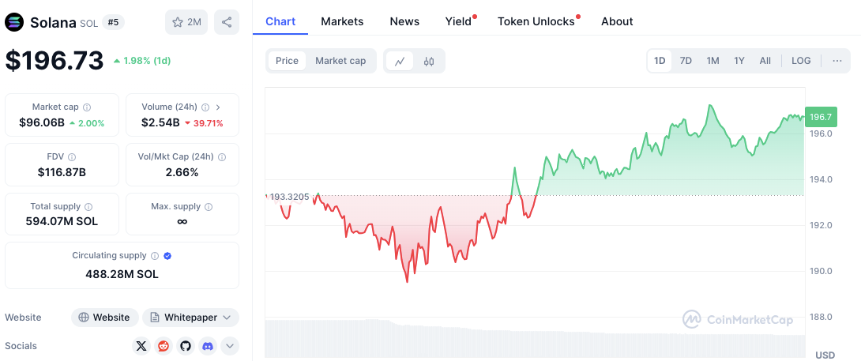
Task: Click the star watchlist button showing 2M
Action: tap(186, 22)
